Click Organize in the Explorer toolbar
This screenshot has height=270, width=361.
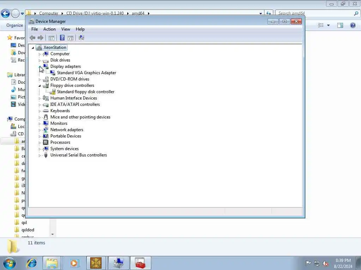pyautogui.click(x=15, y=25)
